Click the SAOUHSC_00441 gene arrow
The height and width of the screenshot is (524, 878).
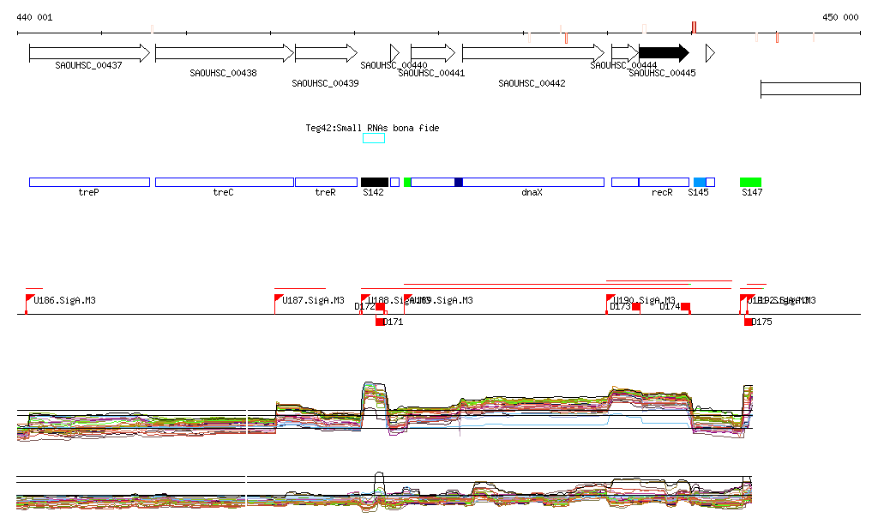tap(432, 53)
